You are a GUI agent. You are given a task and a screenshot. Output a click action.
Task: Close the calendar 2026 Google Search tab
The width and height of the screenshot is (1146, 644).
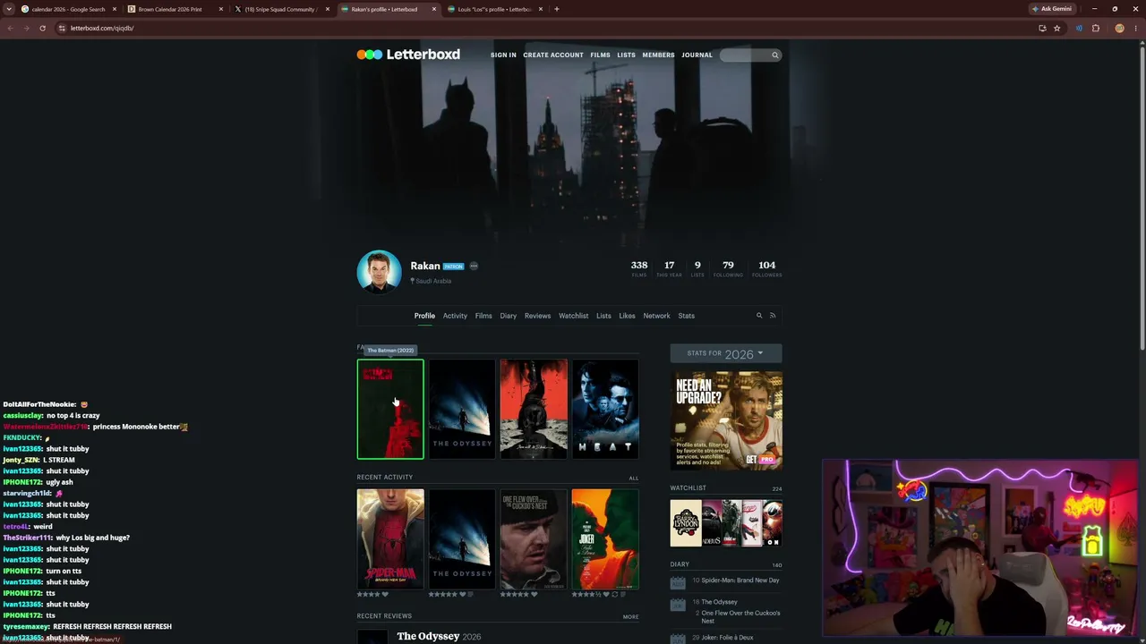[115, 9]
